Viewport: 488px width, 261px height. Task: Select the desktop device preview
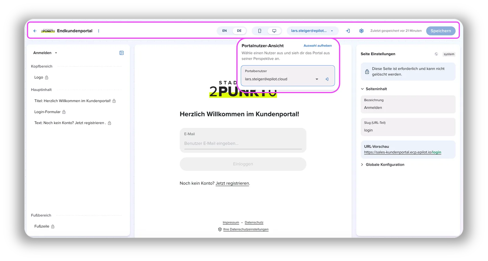(x=274, y=31)
